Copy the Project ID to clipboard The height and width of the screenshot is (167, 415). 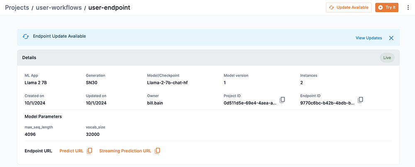282,100
